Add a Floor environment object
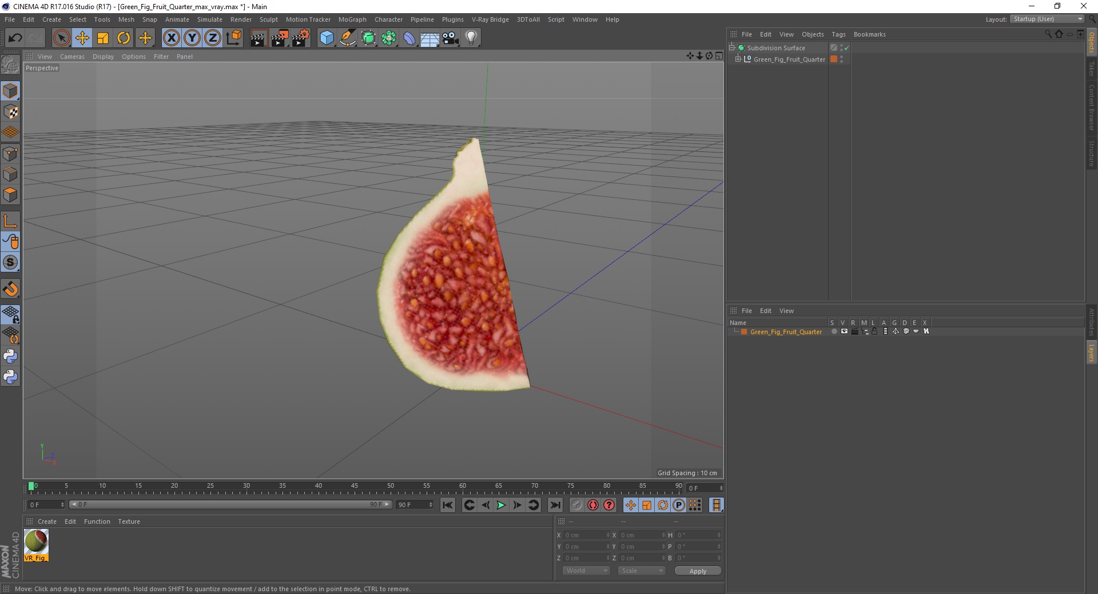Screen dimensions: 1098x594 [x=429, y=38]
